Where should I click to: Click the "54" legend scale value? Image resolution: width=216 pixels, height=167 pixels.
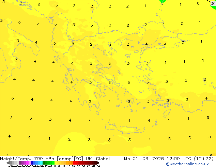98,166
